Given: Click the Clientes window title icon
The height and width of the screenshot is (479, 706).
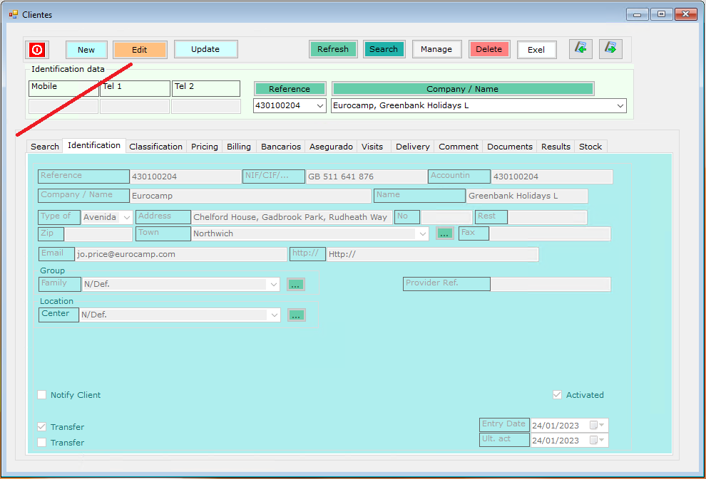Looking at the screenshot, I should tap(13, 14).
